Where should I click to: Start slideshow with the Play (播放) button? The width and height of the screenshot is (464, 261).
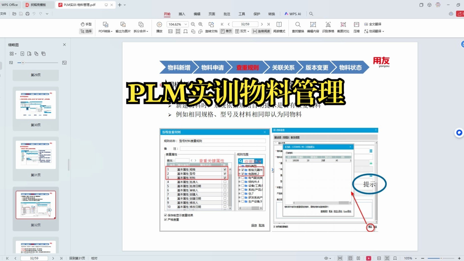point(159,27)
